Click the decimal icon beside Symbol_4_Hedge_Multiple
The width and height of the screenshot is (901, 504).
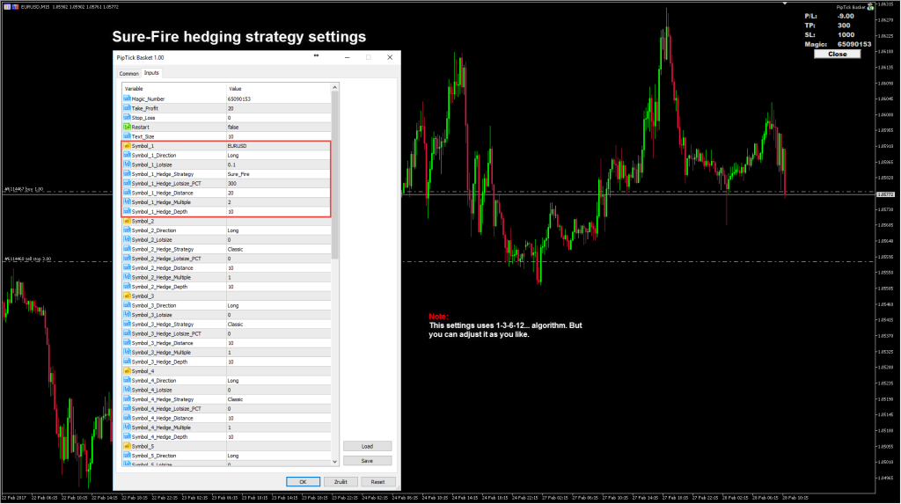pos(127,427)
